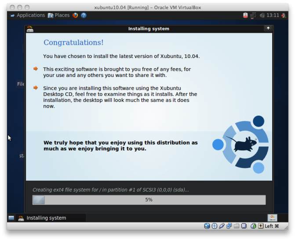Click VirtualBox USB devices status icon
Image resolution: width=295 pixels, height=240 pixels.
(x=222, y=226)
